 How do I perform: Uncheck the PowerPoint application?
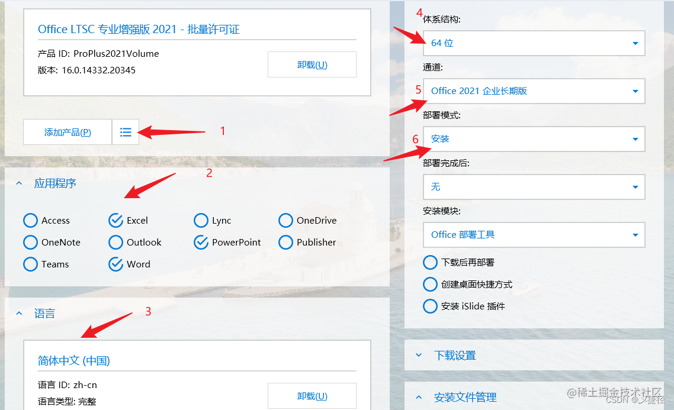coord(201,242)
